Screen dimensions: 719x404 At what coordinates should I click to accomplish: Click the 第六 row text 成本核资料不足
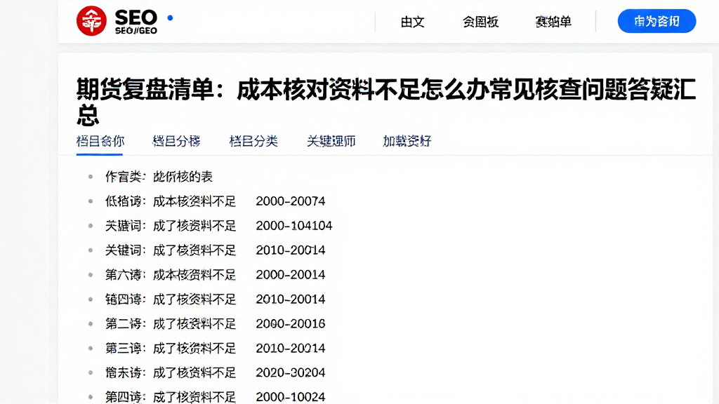194,275
